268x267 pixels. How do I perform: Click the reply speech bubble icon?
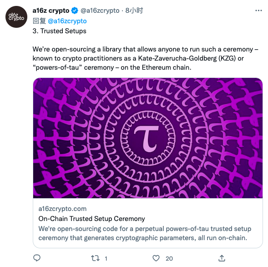click(x=37, y=258)
